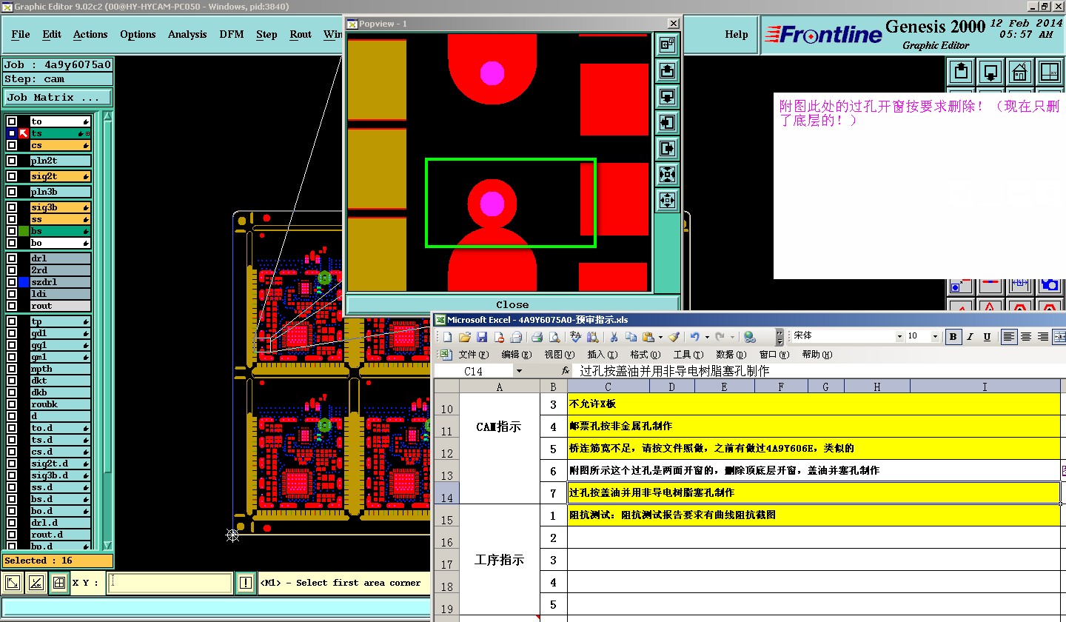Viewport: 1066px width, 622px height.
Task: Open Excel 格式 menu
Action: [x=645, y=355]
